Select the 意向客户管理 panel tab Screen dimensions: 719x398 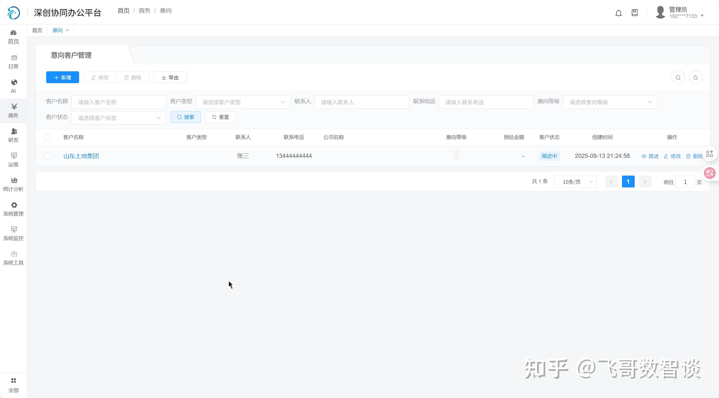pos(71,55)
